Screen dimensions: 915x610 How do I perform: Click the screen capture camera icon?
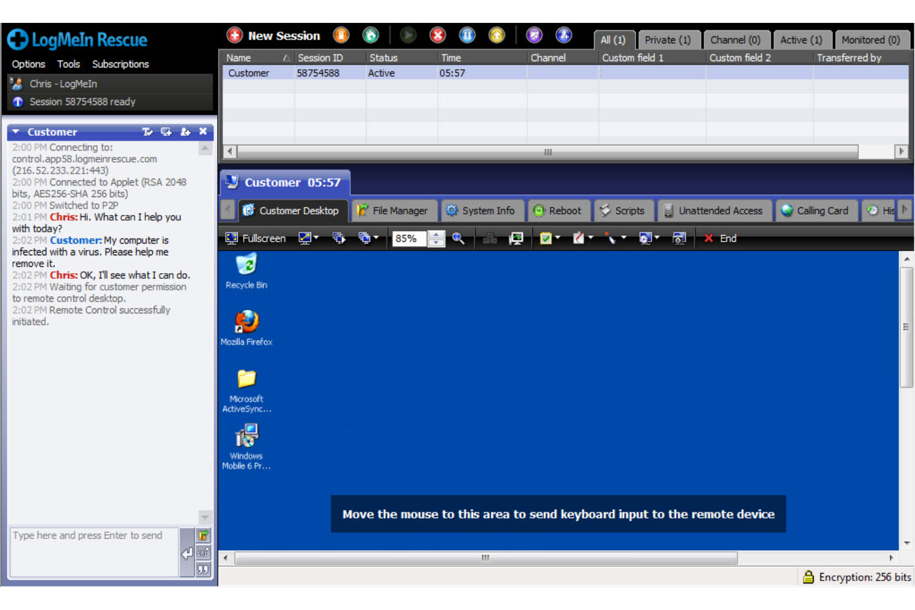point(679,239)
